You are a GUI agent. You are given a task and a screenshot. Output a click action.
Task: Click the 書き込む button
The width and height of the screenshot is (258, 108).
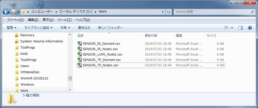point(84,28)
